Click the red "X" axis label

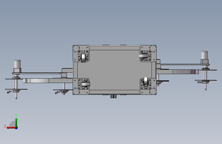[x=5, y=126]
